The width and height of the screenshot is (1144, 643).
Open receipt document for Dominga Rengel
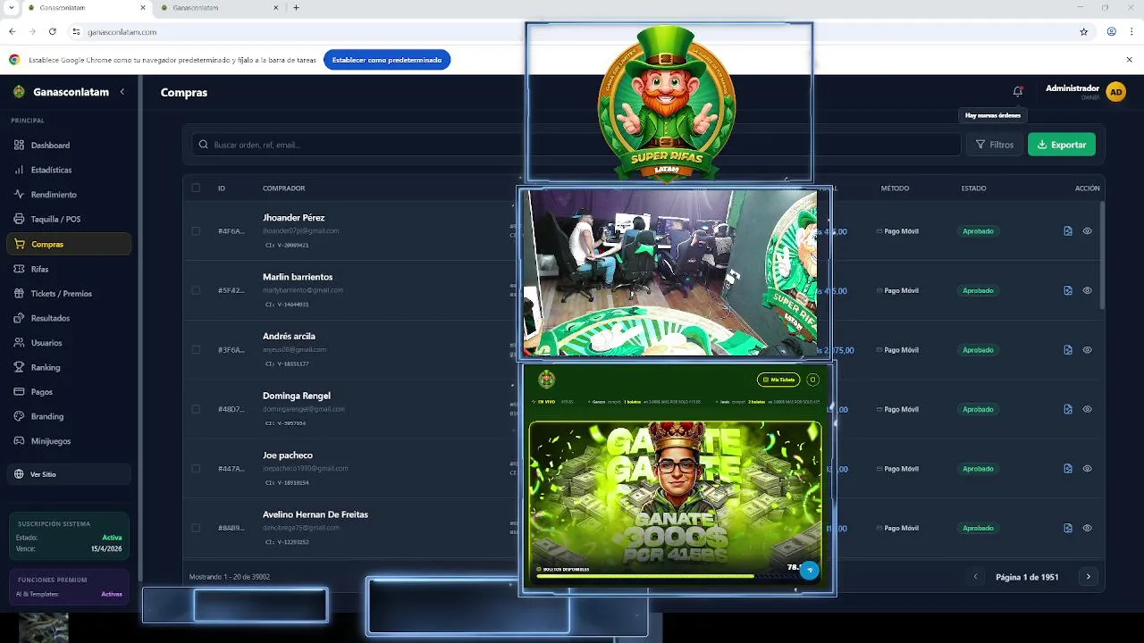1068,409
